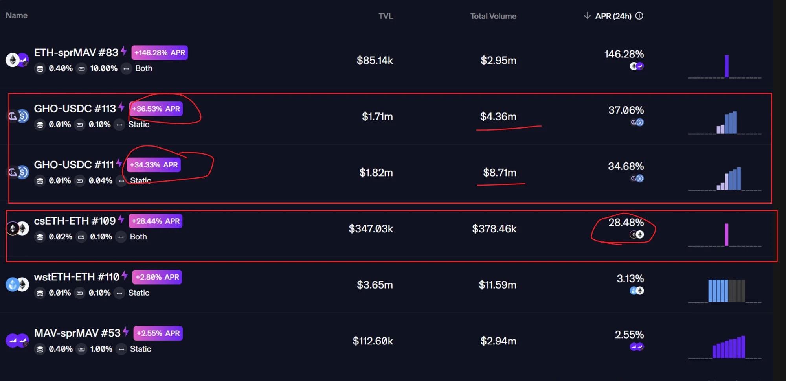Click the wstETH-ETH #110 liquidity distribution chart

click(x=725, y=291)
